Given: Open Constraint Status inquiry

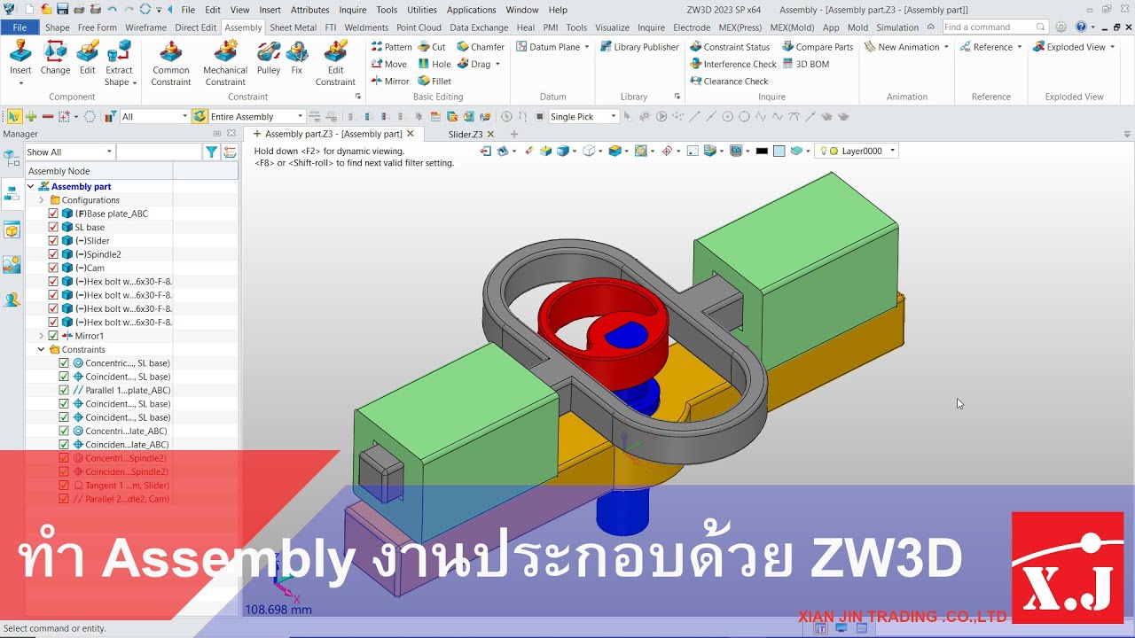Looking at the screenshot, I should pos(730,47).
